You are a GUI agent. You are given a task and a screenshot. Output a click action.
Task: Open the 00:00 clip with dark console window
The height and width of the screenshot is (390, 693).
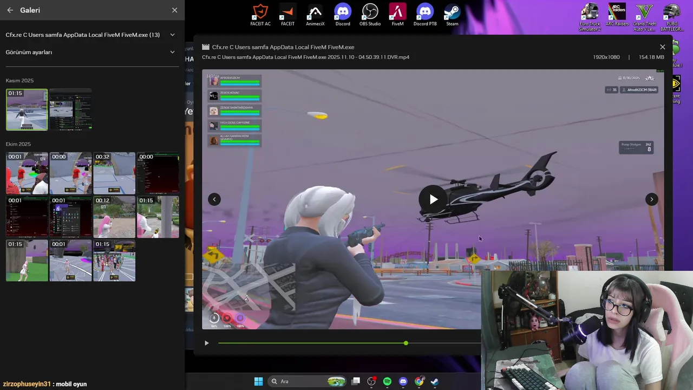(158, 173)
